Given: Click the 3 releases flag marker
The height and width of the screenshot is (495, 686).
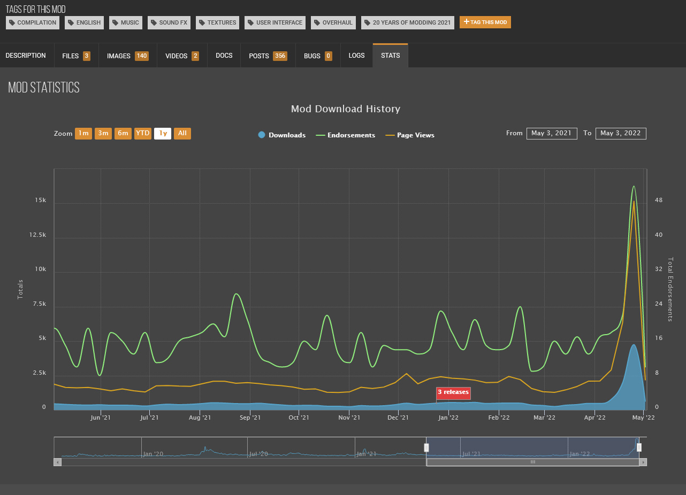Looking at the screenshot, I should pyautogui.click(x=453, y=392).
